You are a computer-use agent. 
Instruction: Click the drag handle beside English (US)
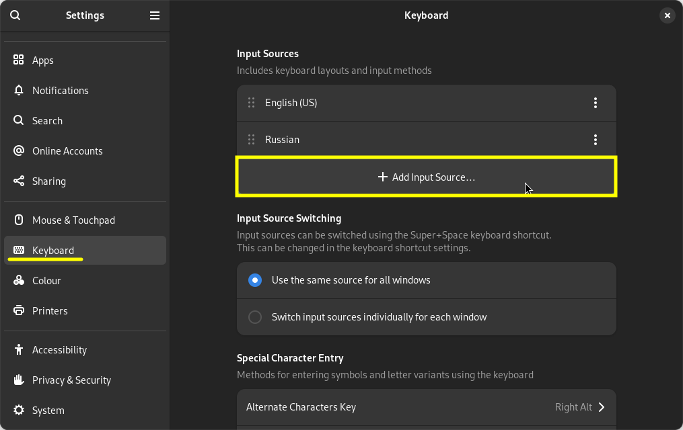(251, 103)
